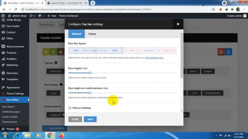Image resolution: width=248 pixels, height=139 pixels.
Task: Click the CLOSE button in dialog
Action: (x=75, y=119)
